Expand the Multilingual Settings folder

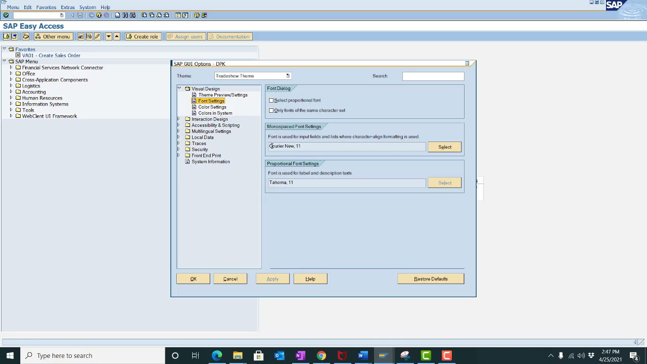coord(179,131)
